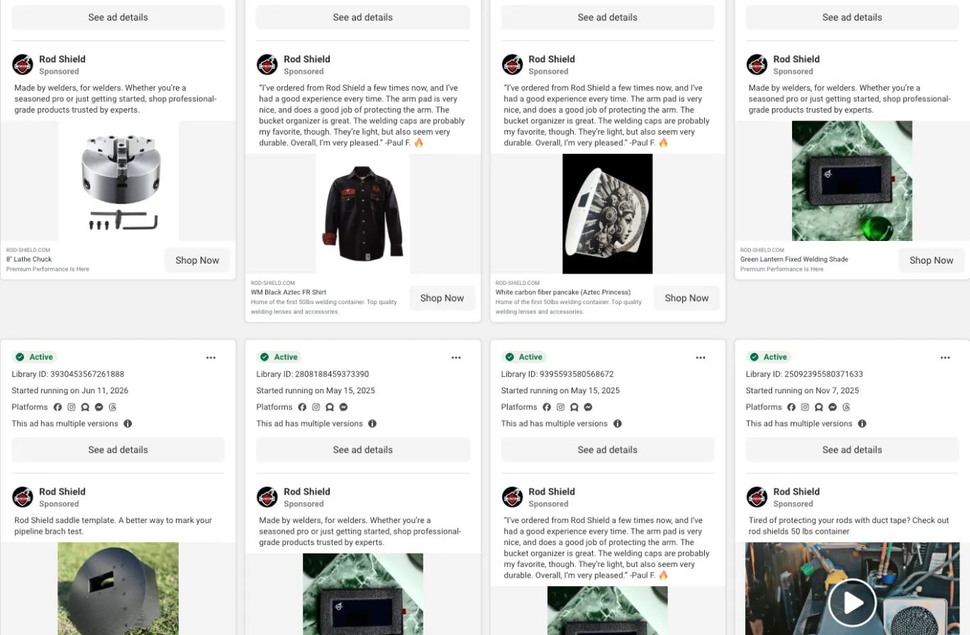Open the black Aztec FR shirt product image
This screenshot has width=970, height=635.
click(x=363, y=214)
